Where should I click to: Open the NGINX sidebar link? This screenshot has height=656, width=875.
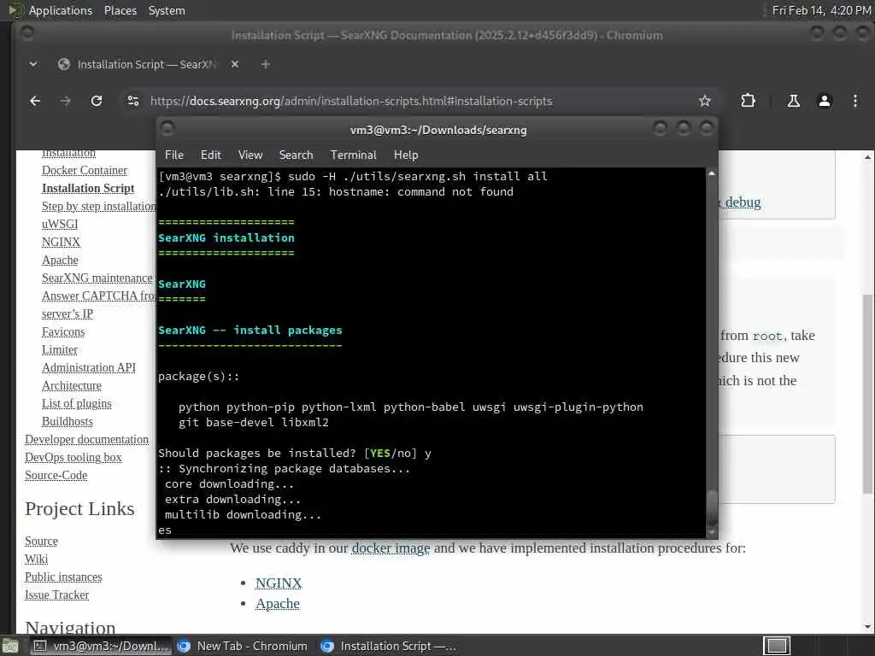(61, 242)
